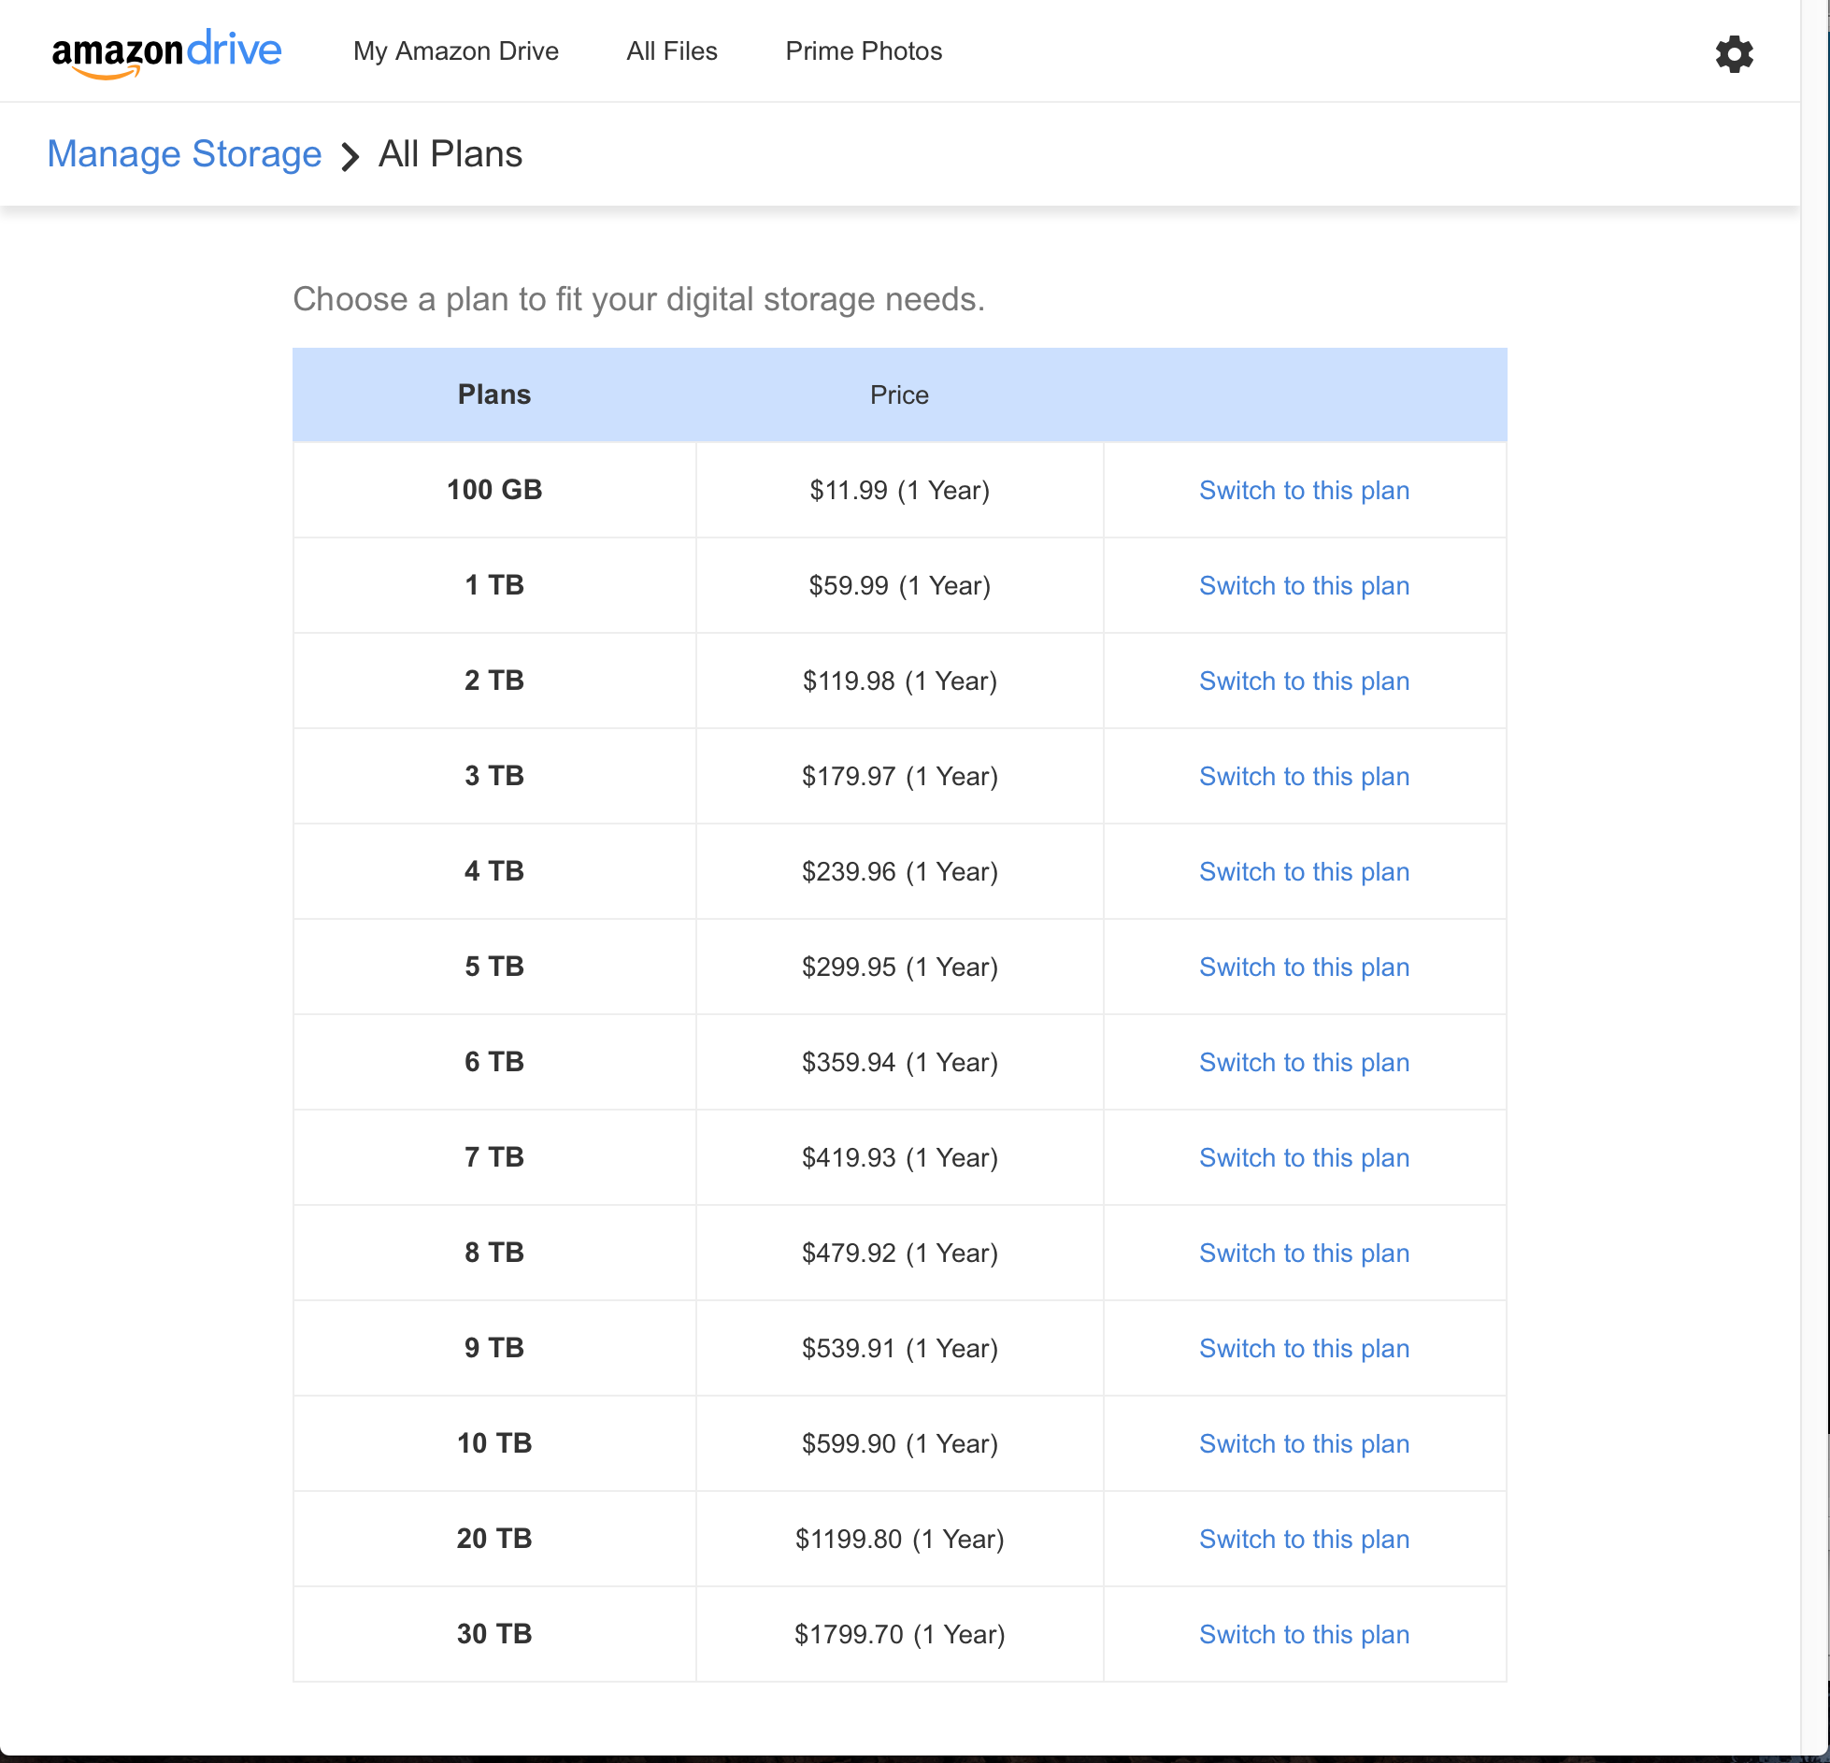Switch to the 6 TB plan
Image resolution: width=1830 pixels, height=1763 pixels.
tap(1303, 1063)
